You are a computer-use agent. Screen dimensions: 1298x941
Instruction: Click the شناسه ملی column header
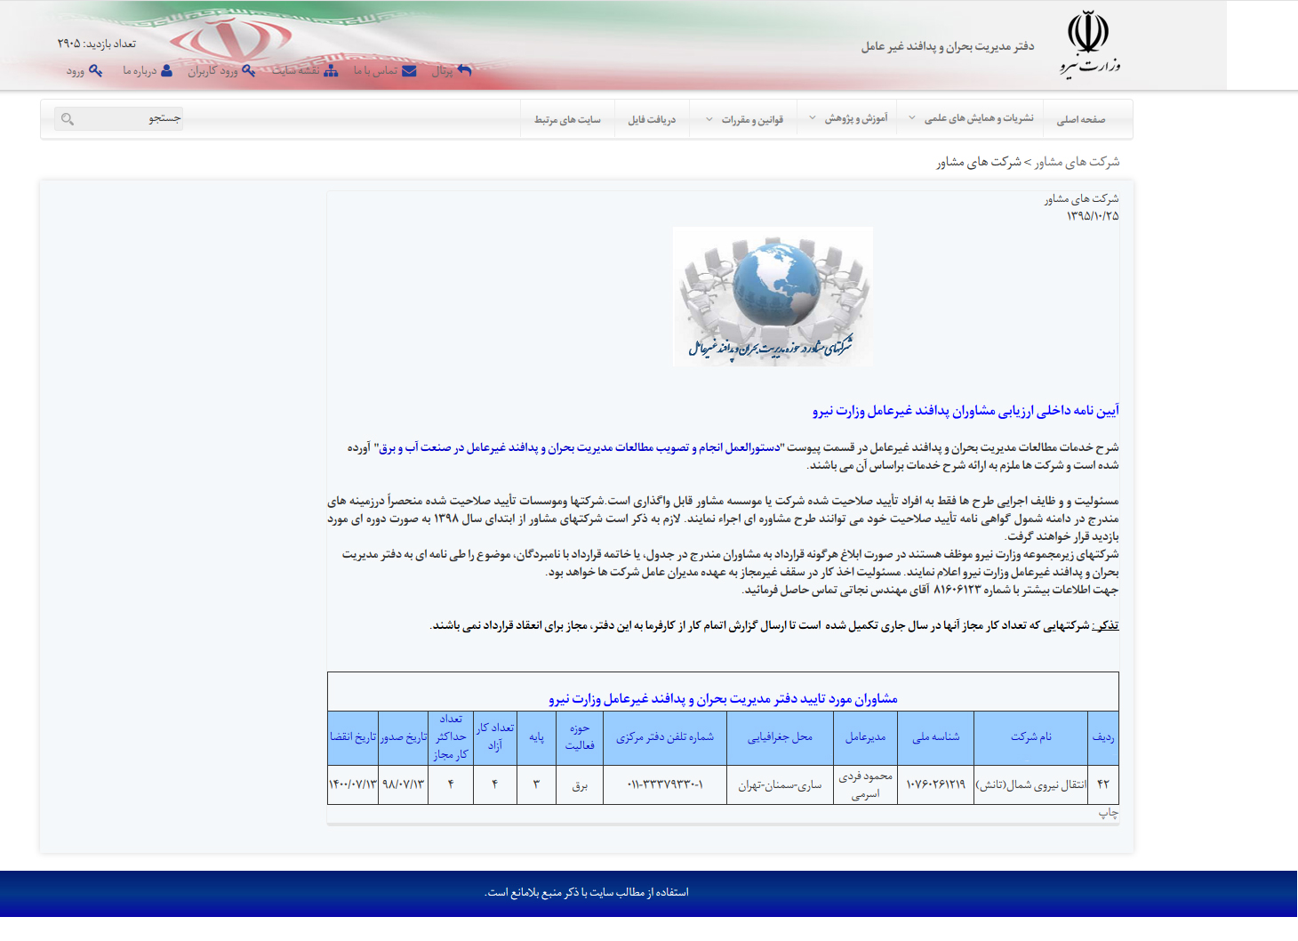[x=936, y=737]
